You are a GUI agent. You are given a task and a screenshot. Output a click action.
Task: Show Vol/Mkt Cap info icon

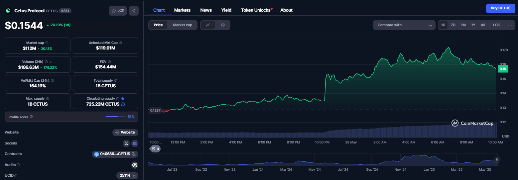pos(53,80)
